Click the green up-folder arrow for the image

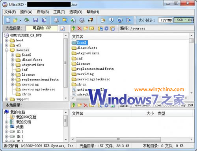point(74,28)
